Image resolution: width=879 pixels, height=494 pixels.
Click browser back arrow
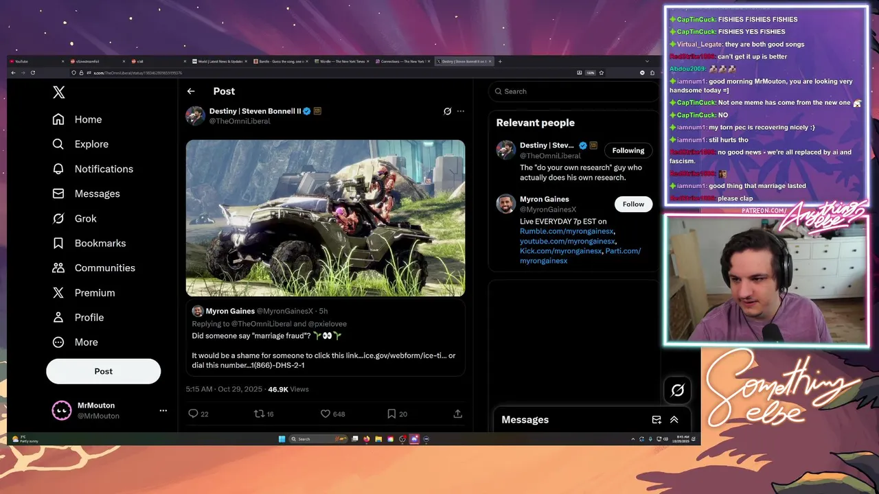13,73
